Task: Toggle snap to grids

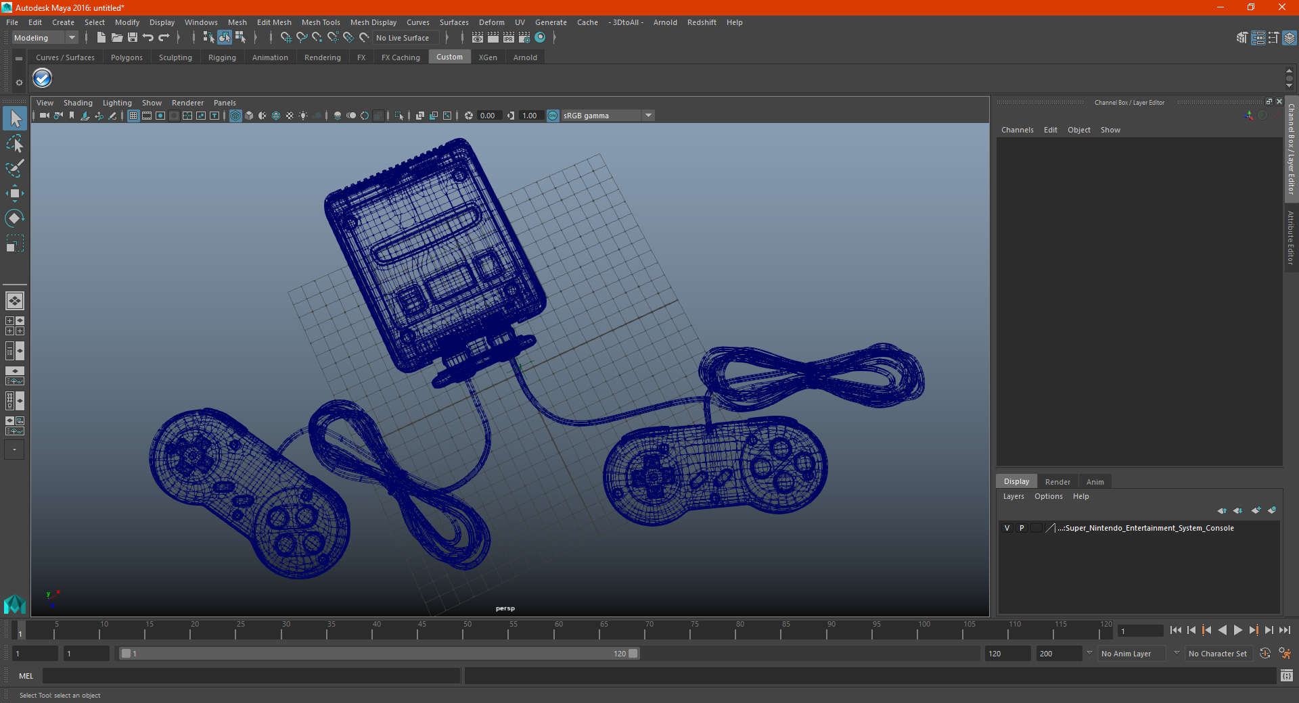Action: [286, 38]
